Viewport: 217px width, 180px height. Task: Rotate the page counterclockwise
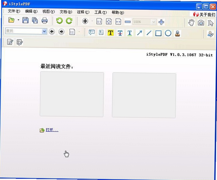point(60,21)
